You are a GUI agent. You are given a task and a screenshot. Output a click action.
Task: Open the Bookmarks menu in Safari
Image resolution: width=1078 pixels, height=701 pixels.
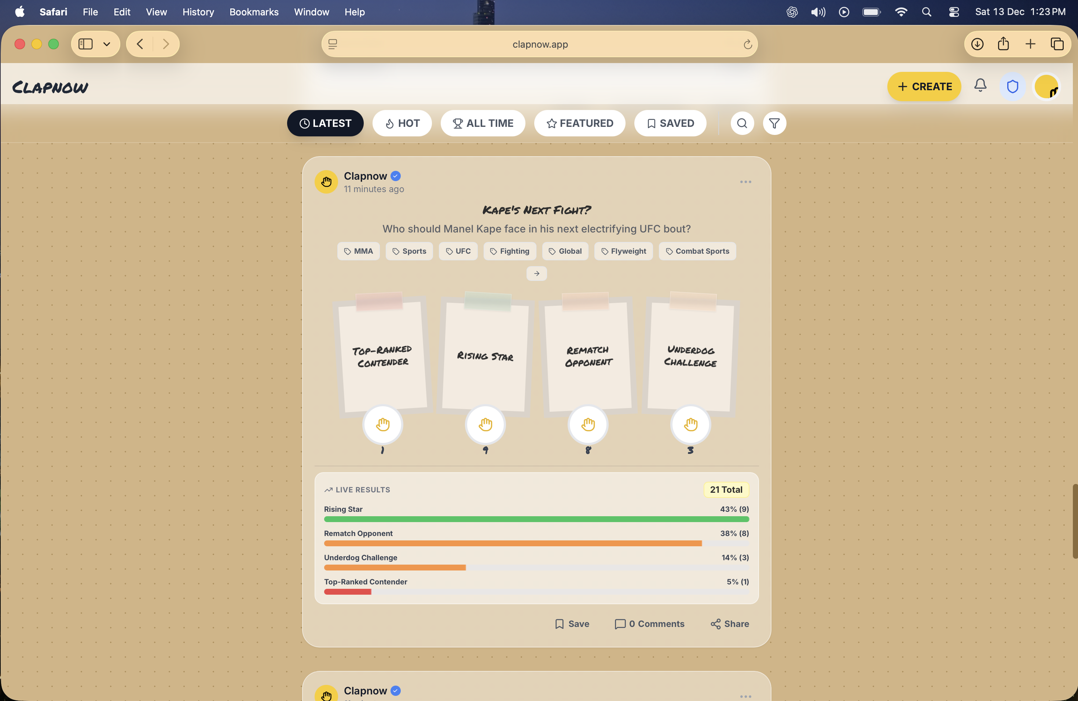point(254,12)
